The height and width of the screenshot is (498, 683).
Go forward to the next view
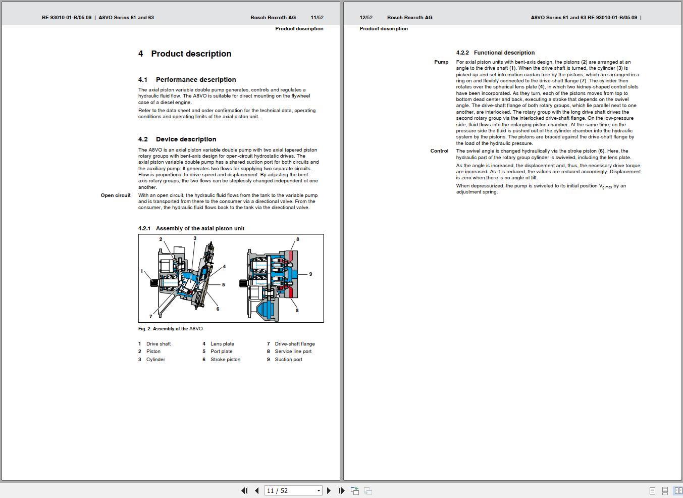tap(367, 490)
